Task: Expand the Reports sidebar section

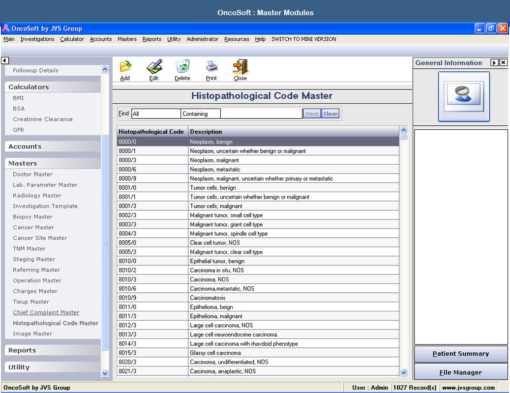Action: pyautogui.click(x=53, y=350)
